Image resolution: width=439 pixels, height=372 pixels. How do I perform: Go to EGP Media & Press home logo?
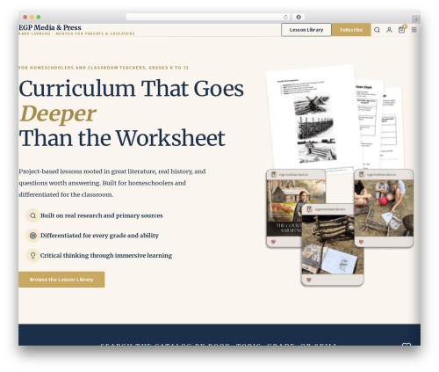[50, 27]
